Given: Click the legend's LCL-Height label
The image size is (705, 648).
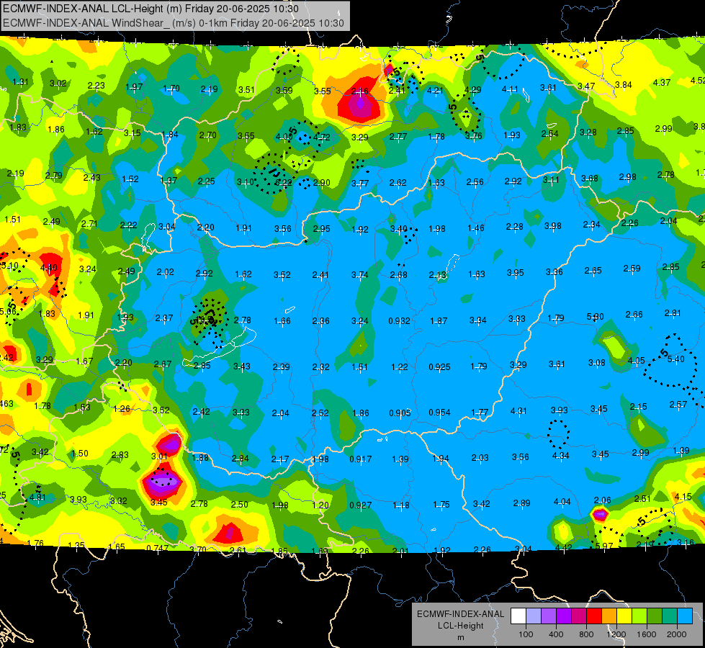Looking at the screenshot, I should (460, 626).
